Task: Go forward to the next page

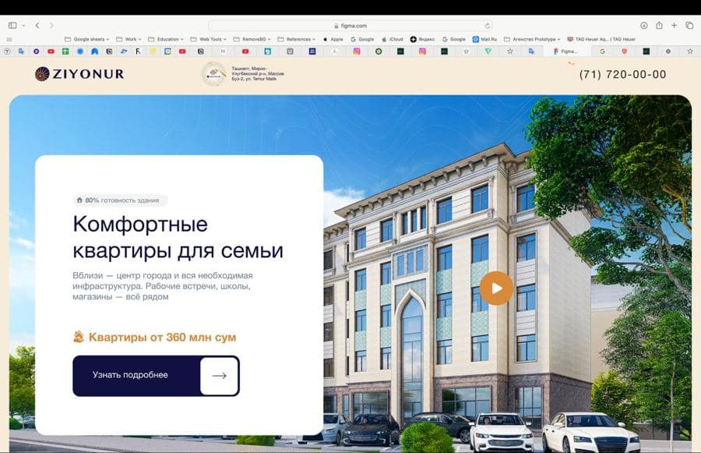Action: coord(51,26)
